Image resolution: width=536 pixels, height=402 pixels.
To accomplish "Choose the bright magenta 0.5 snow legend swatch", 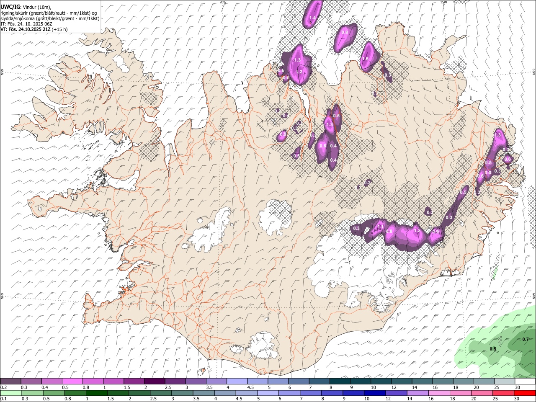I will pos(72,381).
